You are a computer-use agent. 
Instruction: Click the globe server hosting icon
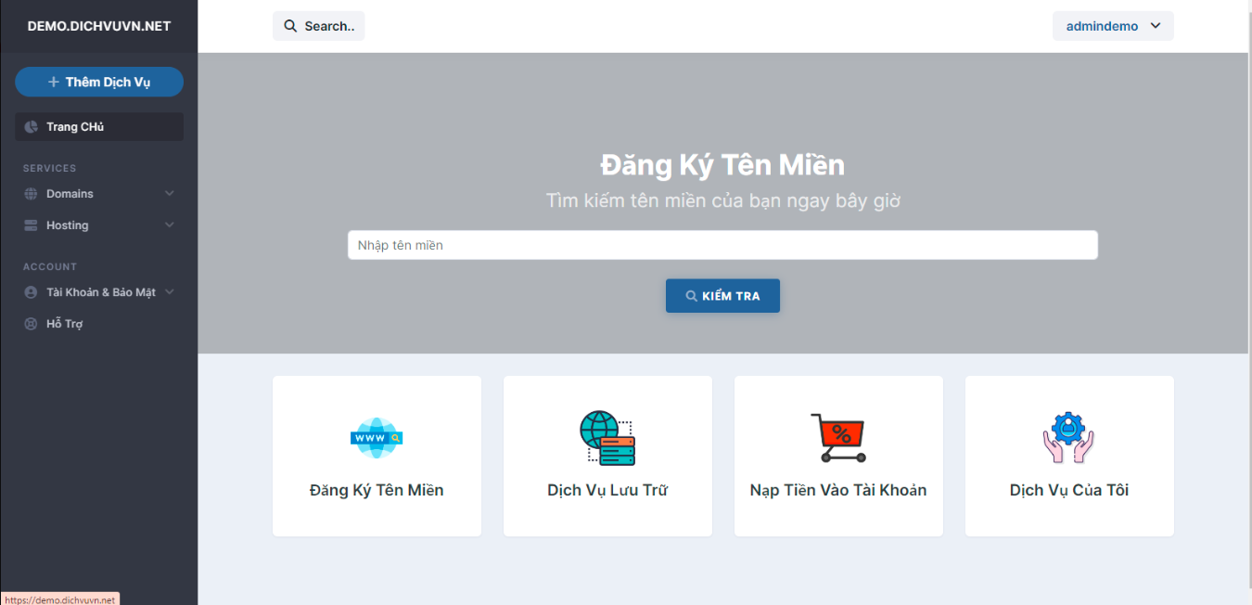[x=607, y=438]
